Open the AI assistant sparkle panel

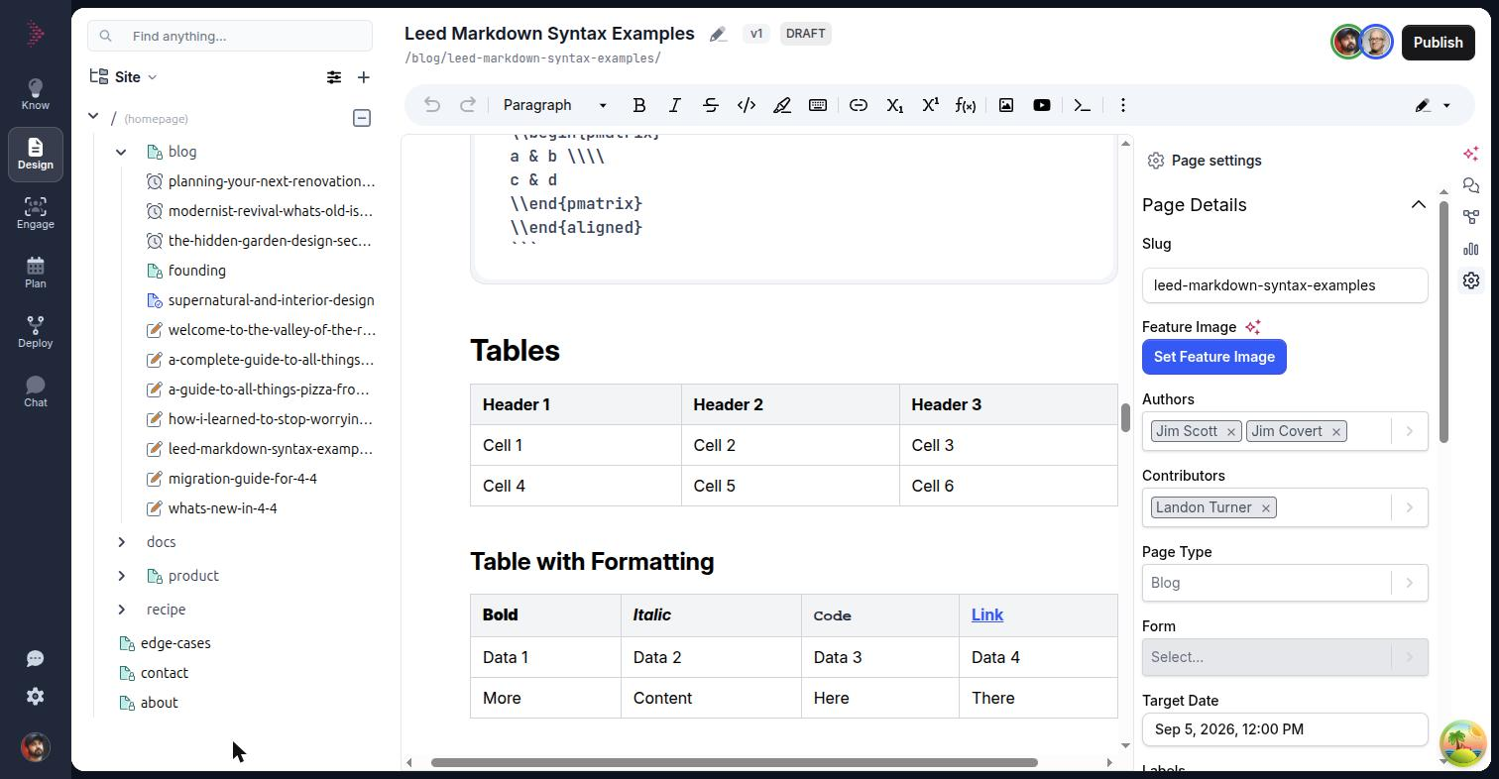tap(1471, 154)
